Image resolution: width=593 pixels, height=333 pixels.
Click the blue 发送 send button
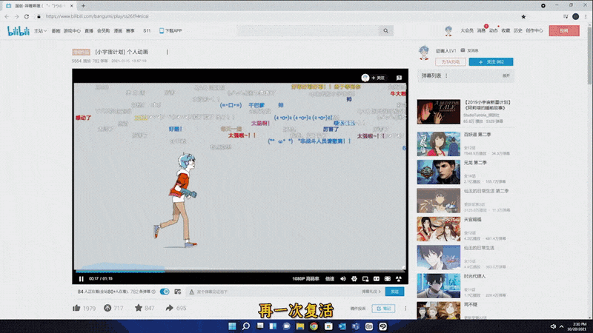(x=394, y=292)
